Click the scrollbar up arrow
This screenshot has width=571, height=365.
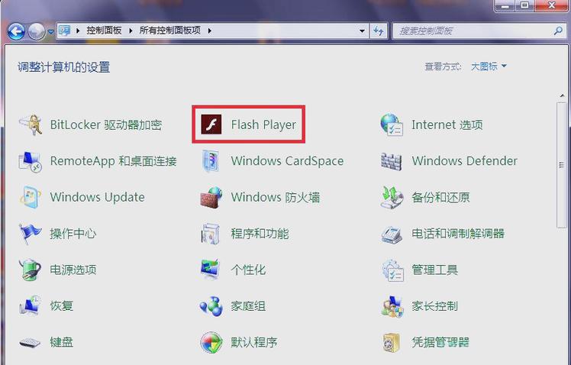[562, 95]
